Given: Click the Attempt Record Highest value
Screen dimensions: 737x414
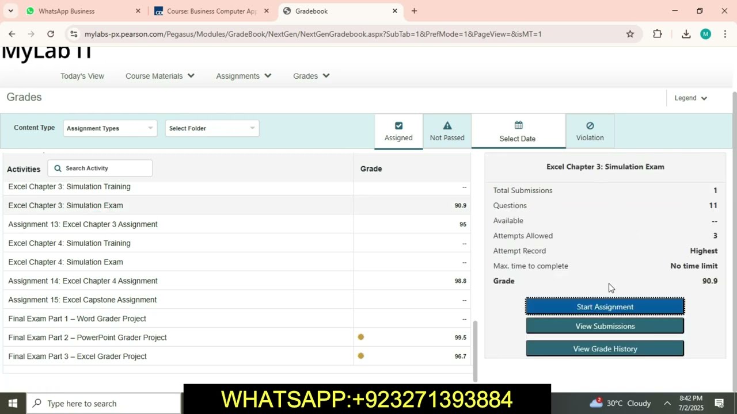Looking at the screenshot, I should pyautogui.click(x=704, y=251).
